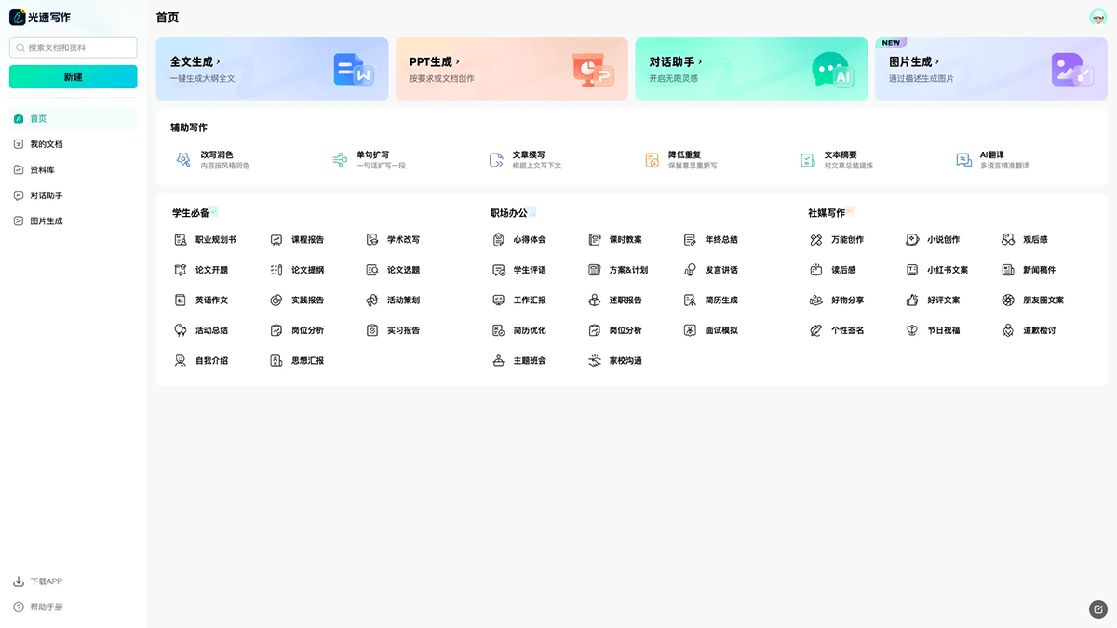This screenshot has width=1117, height=628.
Task: Select the 文章续写 continuation icon
Action: pyautogui.click(x=496, y=160)
